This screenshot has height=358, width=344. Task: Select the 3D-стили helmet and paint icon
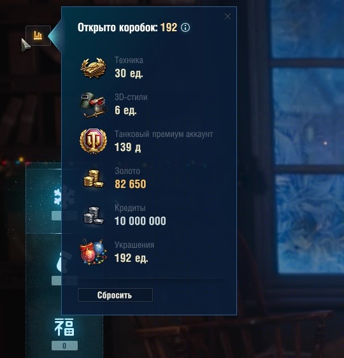(x=94, y=105)
